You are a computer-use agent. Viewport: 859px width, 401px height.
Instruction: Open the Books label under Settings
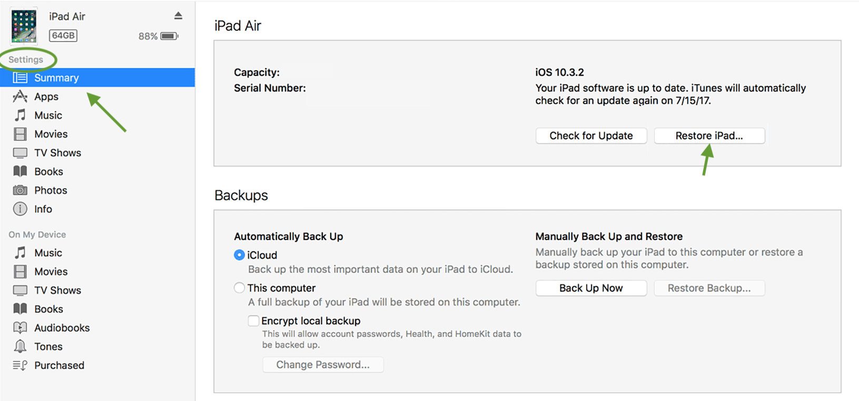coord(48,171)
